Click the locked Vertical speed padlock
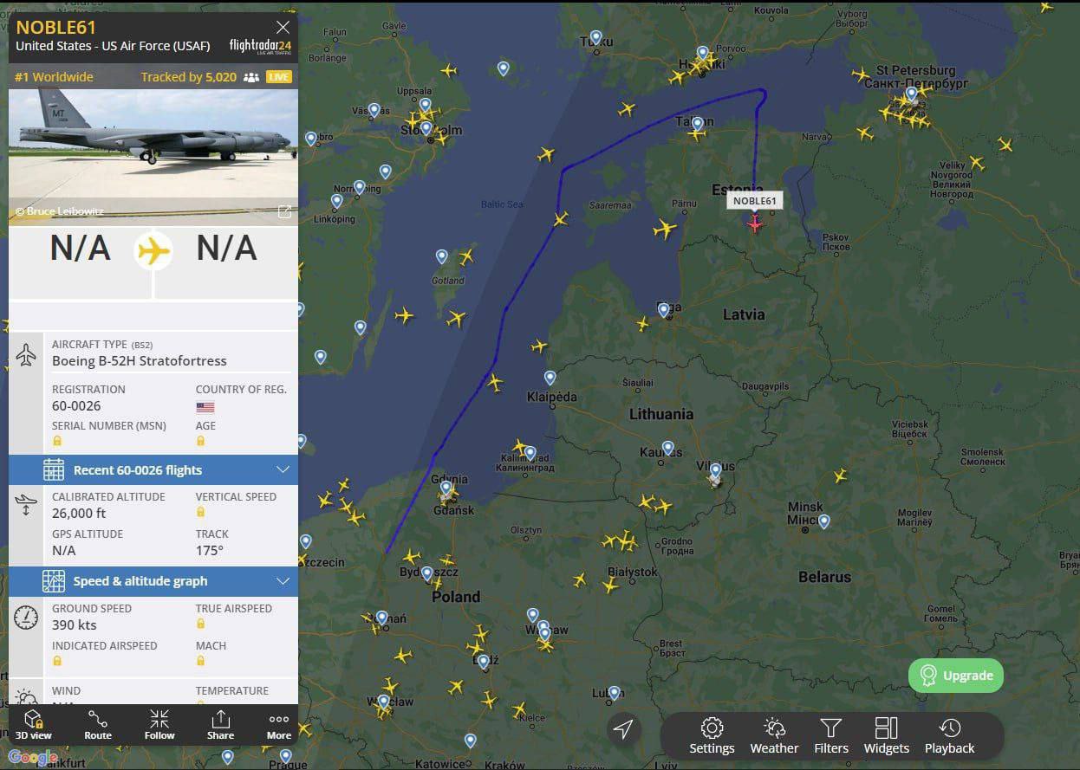 tap(201, 512)
